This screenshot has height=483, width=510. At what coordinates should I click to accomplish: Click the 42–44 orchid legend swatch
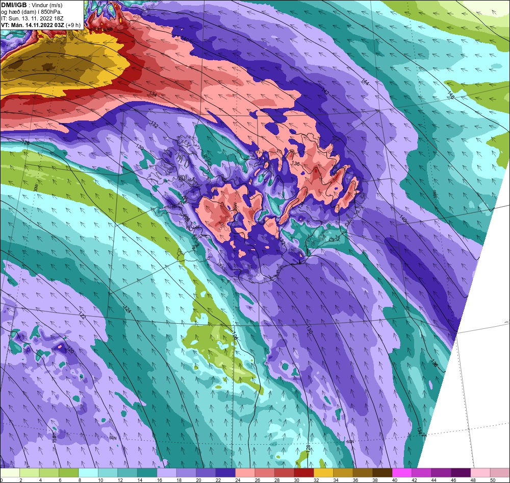click(x=422, y=473)
